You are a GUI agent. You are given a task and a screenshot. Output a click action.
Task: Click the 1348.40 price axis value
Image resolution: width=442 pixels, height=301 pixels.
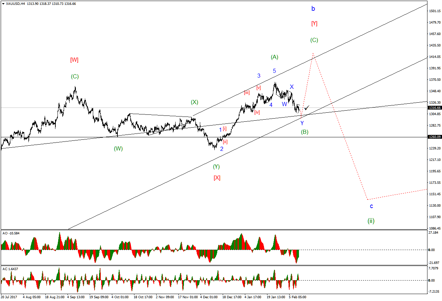434,91
